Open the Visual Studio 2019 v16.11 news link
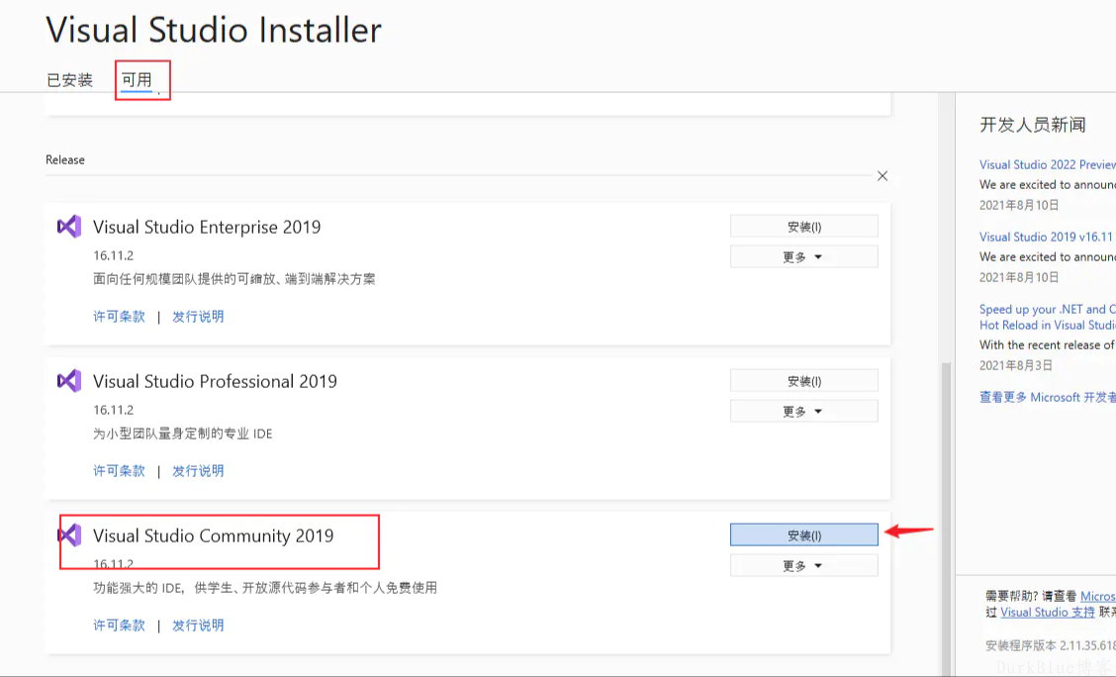 click(x=1046, y=238)
